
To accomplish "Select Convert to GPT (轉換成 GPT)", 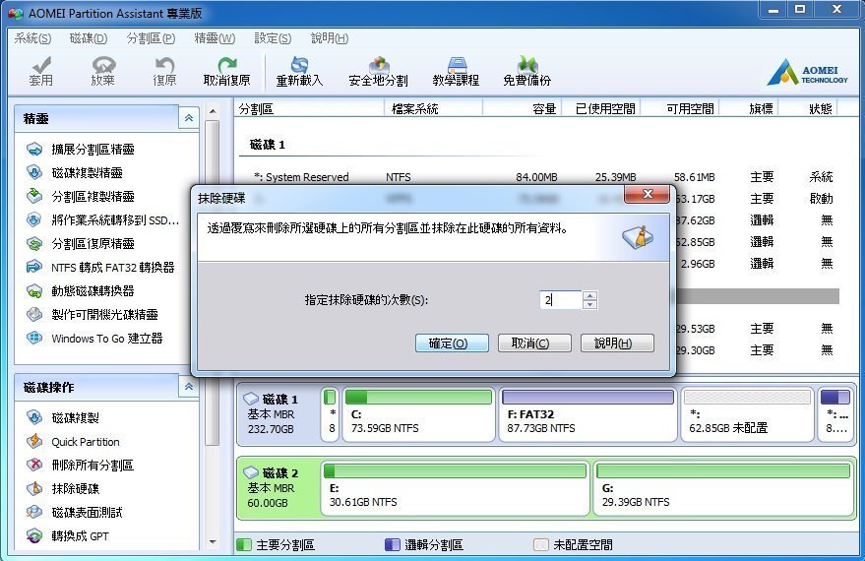I will pos(67,536).
